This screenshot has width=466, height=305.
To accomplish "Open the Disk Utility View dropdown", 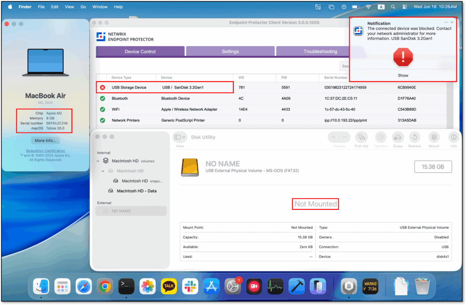I will point(180,137).
